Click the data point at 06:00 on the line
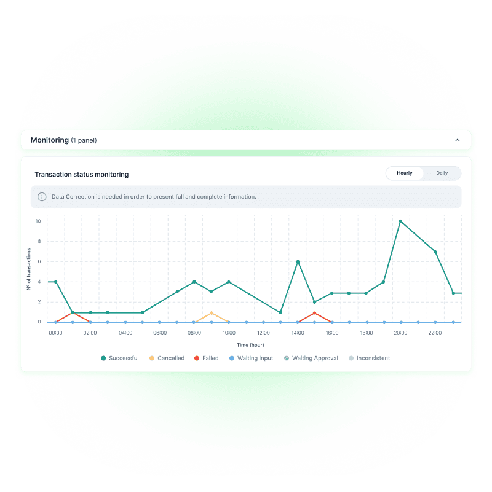Image resolution: width=492 pixels, height=492 pixels. click(x=159, y=301)
